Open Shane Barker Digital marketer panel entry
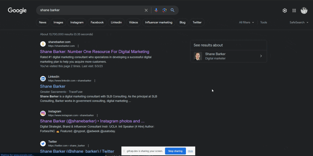Image resolution: width=313 pixels, height=156 pixels. [x=228, y=56]
